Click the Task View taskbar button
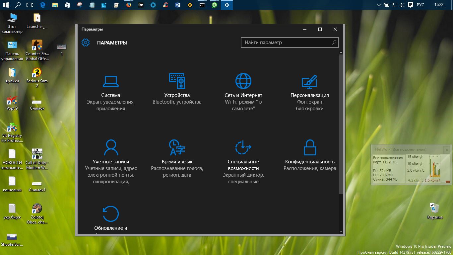This screenshot has width=453, height=255. pyautogui.click(x=30, y=5)
